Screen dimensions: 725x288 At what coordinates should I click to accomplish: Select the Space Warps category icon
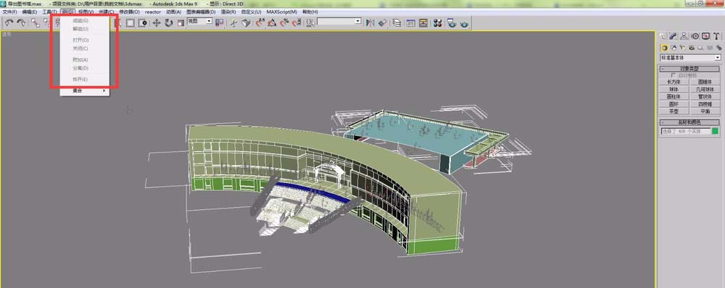coord(710,48)
